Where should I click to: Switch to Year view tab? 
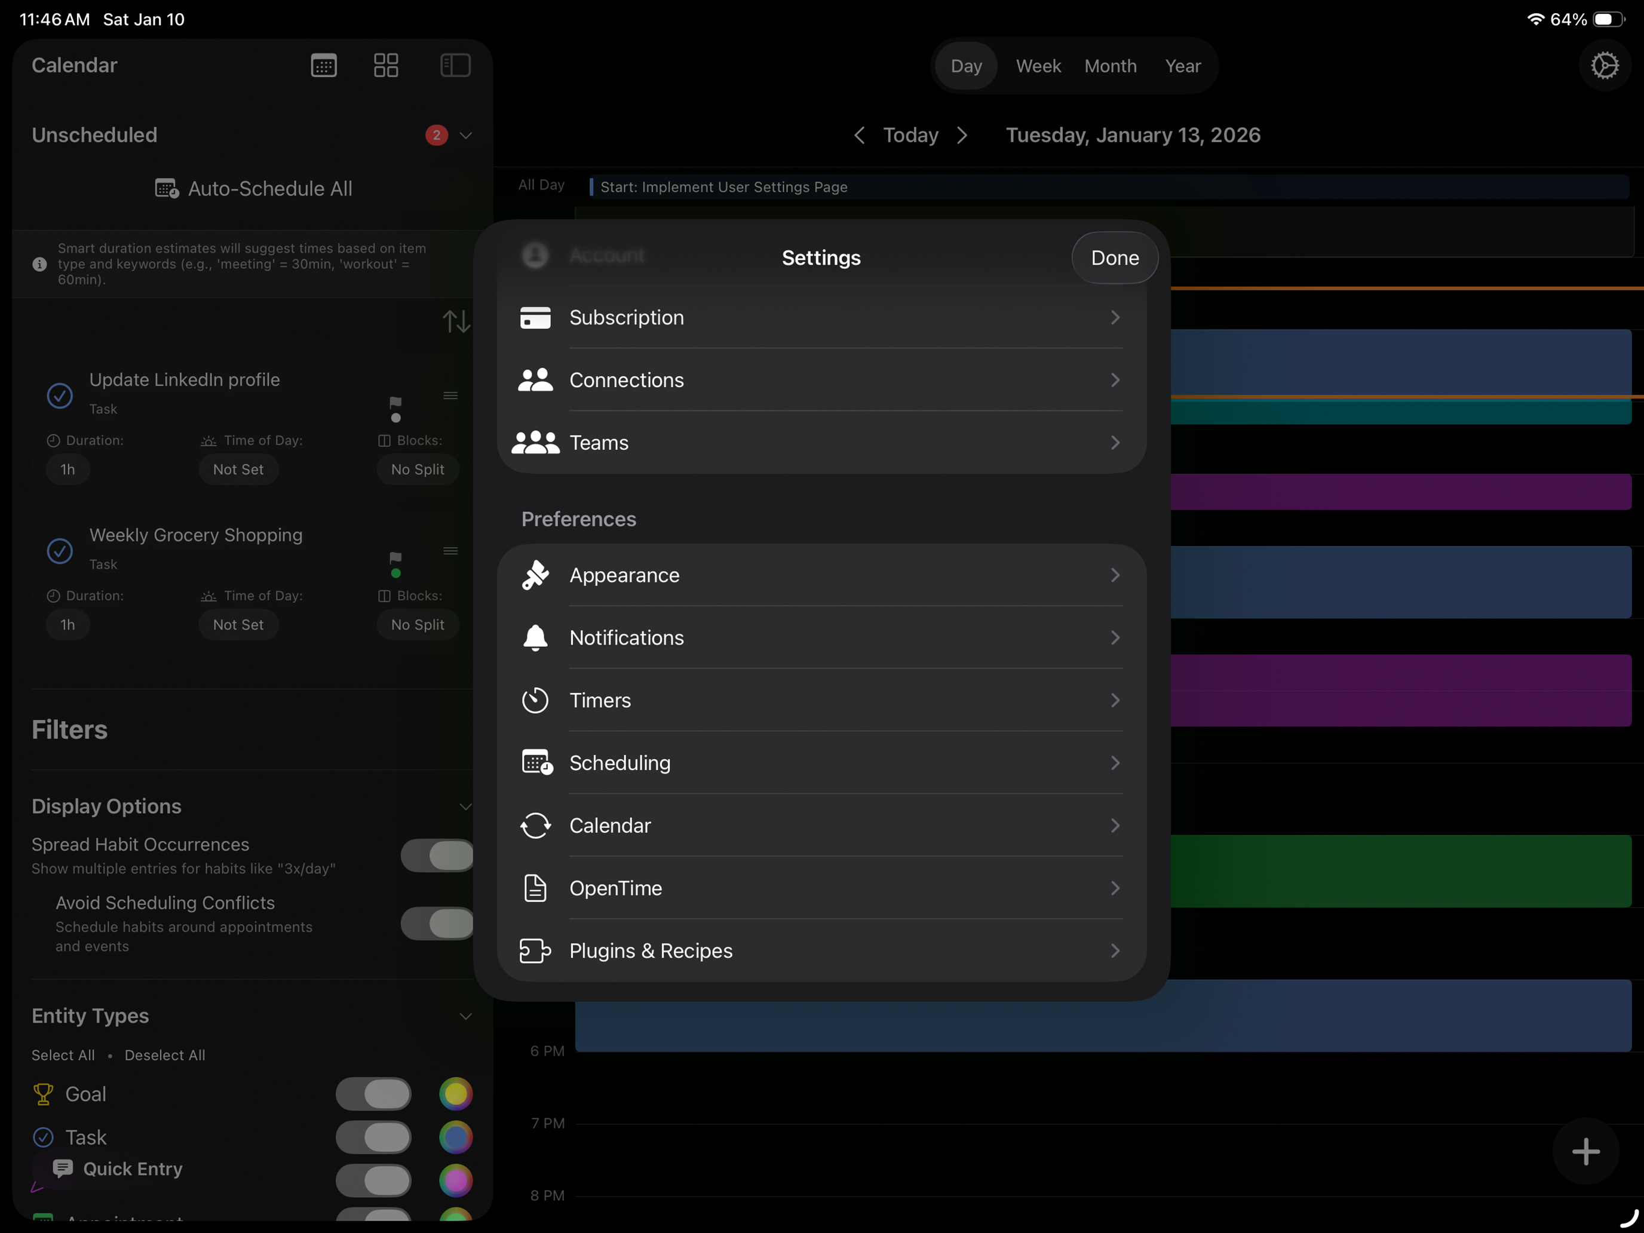[x=1182, y=66]
